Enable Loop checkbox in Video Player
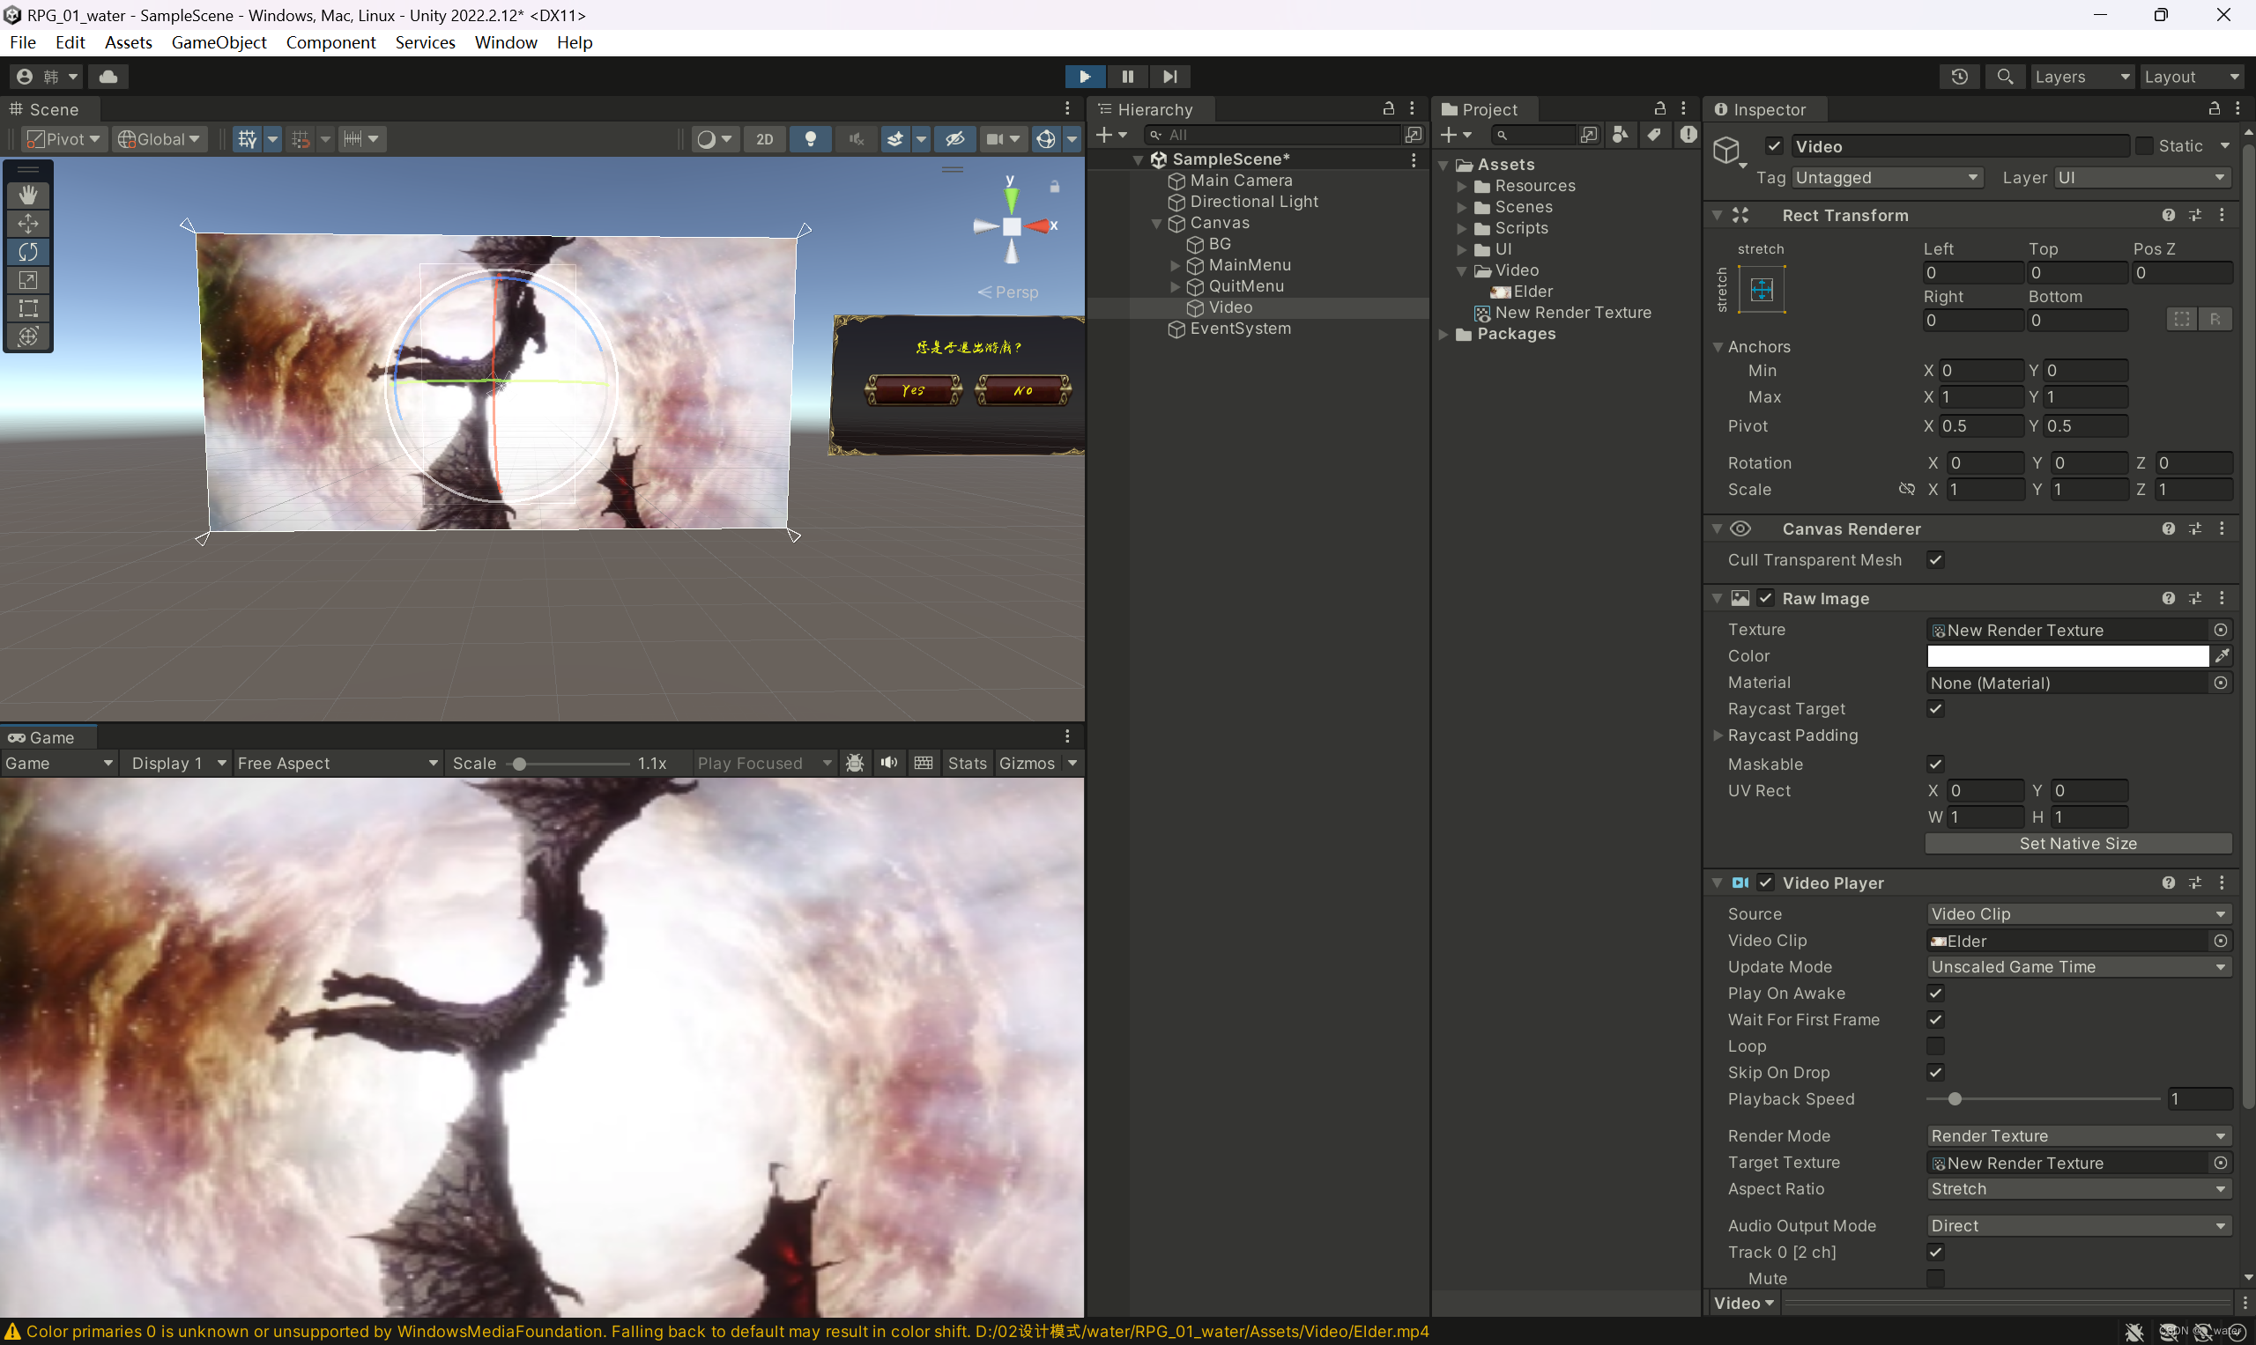 (x=1935, y=1046)
